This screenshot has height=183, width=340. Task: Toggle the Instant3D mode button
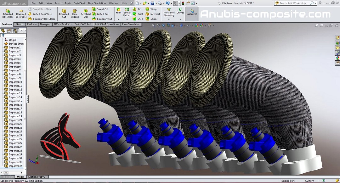[192, 13]
